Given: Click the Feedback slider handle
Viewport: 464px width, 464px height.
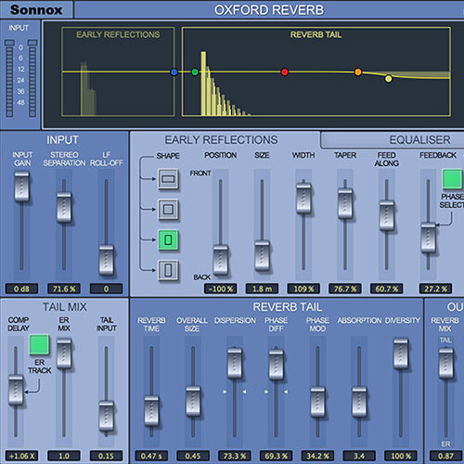Looking at the screenshot, I should 429,238.
